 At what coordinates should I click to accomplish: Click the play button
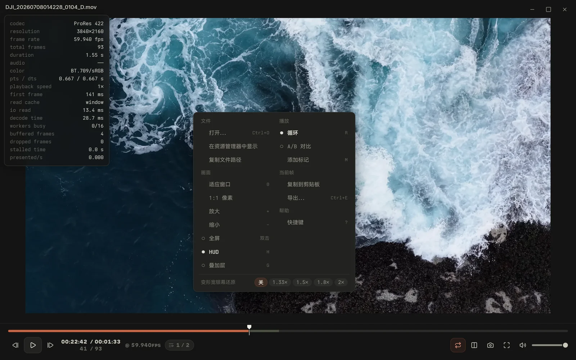(33, 345)
